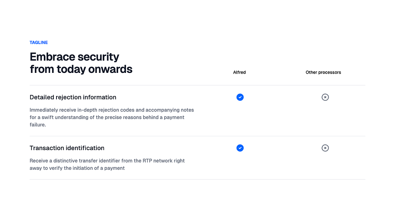Click the blue checkmark for Transaction identification

(x=240, y=148)
